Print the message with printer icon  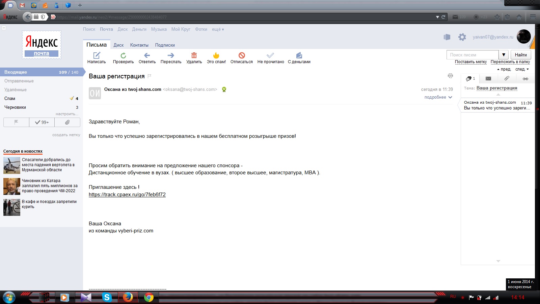click(x=450, y=76)
